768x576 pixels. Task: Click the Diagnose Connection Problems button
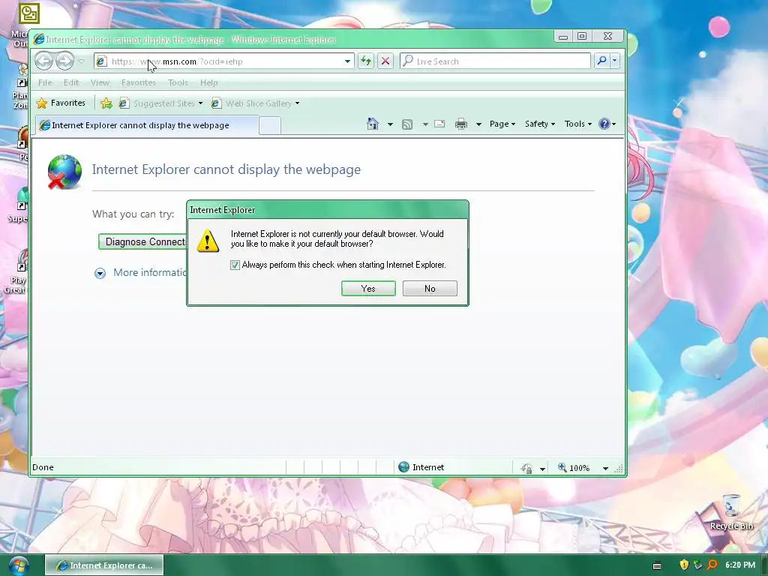(142, 242)
